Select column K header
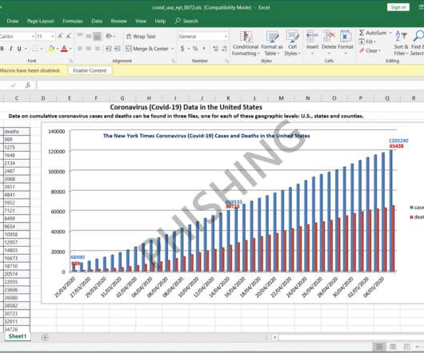This screenshot has width=424, height=353. pyautogui.click(x=228, y=98)
